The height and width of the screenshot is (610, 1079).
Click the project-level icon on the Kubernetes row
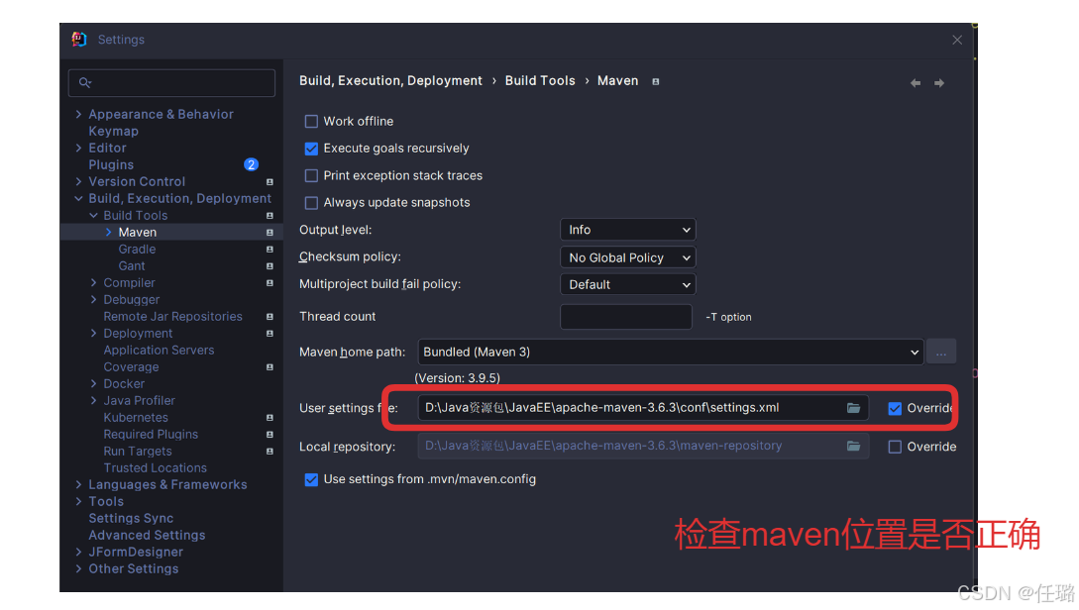pyautogui.click(x=270, y=418)
